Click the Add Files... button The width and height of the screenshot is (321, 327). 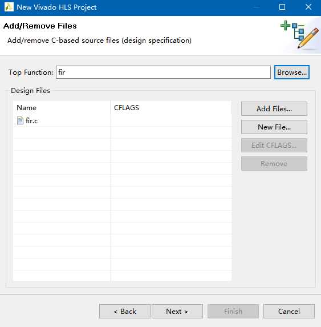click(x=274, y=108)
